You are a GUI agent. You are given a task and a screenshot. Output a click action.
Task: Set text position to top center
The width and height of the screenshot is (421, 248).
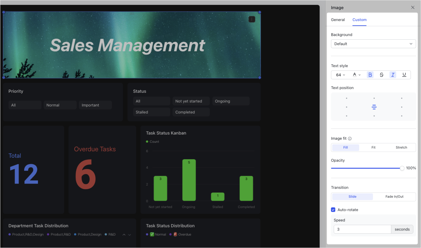point(374,98)
